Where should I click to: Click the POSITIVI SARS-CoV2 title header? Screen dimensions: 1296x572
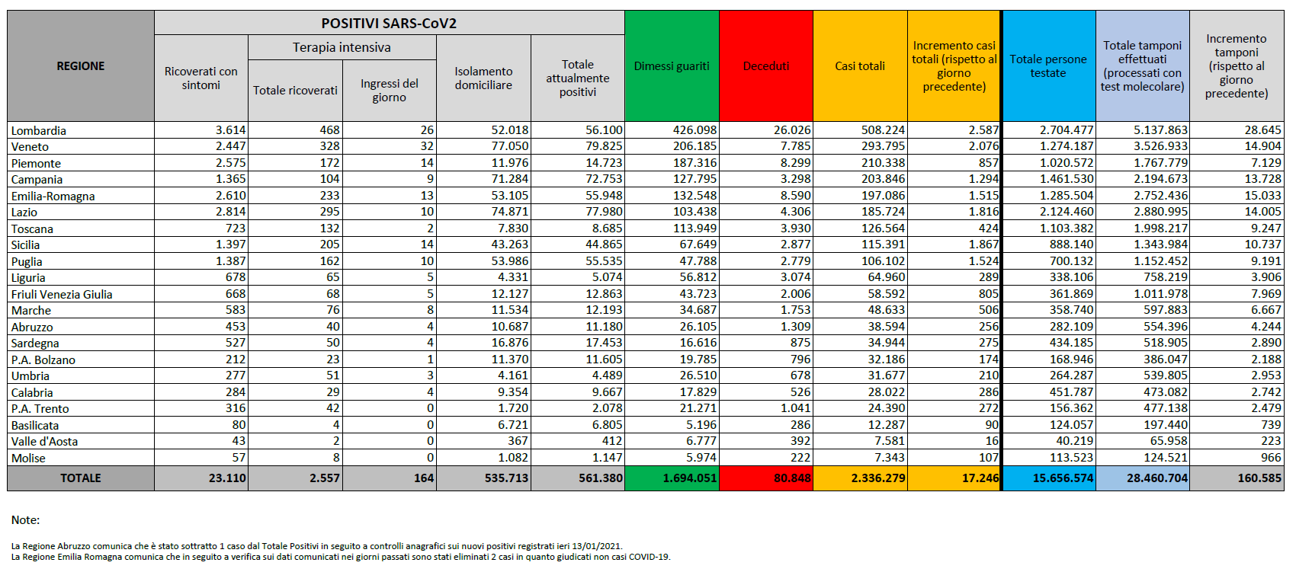point(389,23)
